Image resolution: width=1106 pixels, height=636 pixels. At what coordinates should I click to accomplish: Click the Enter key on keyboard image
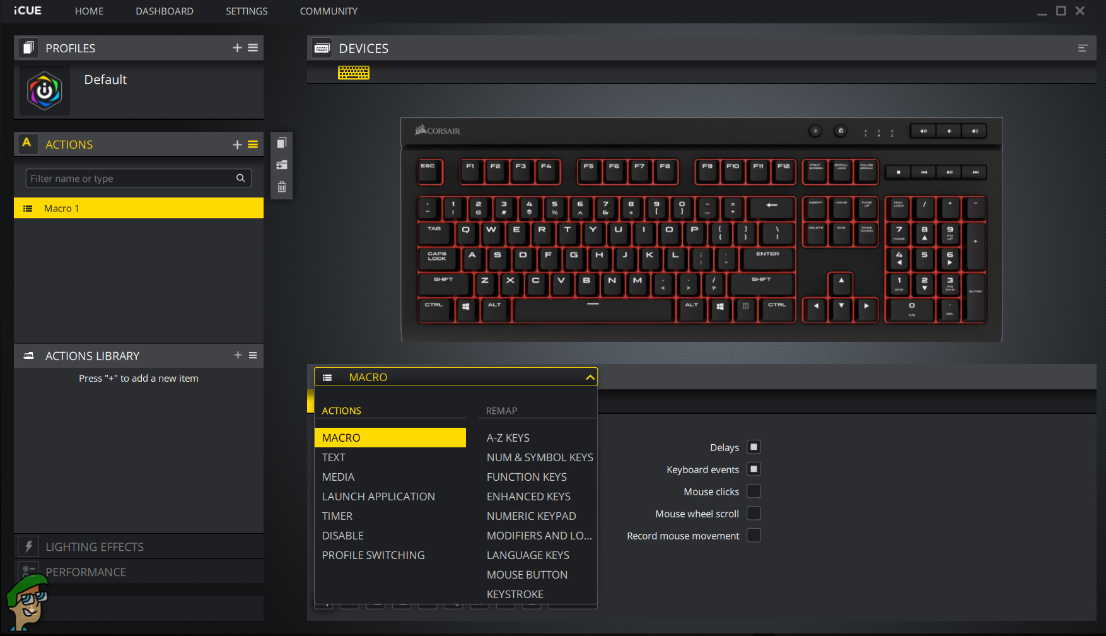click(x=767, y=258)
